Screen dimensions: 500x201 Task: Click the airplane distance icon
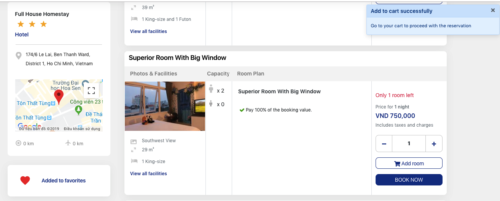68,143
